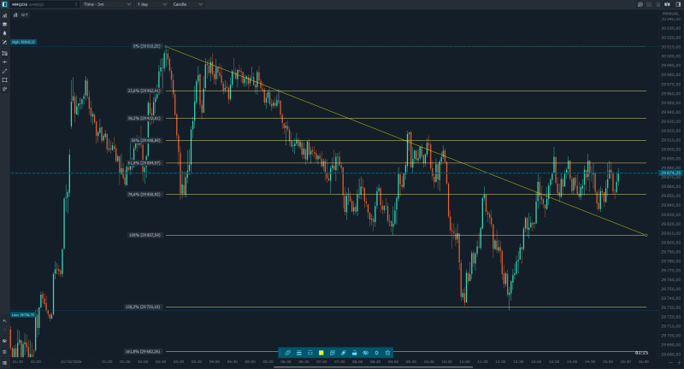
Task: Click the yellow color swatch in the drawing toolbar
Action: click(x=321, y=353)
